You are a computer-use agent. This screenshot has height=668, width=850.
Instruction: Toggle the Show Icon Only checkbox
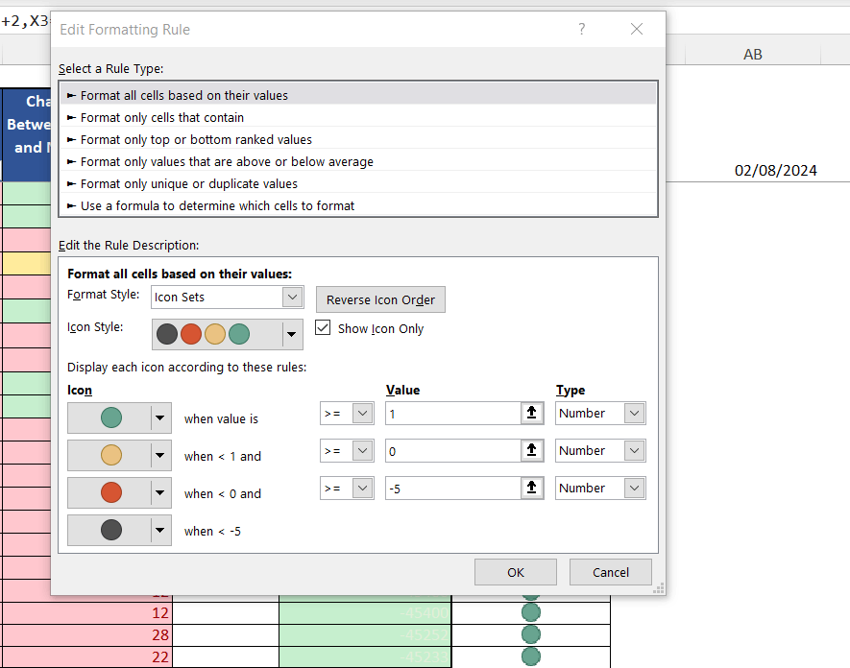pos(323,328)
